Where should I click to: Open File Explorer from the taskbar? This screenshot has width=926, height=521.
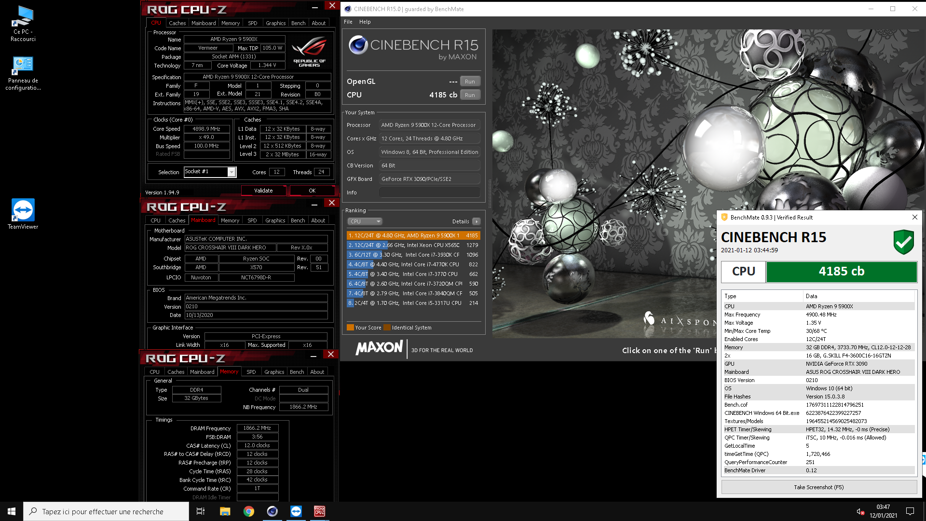(225, 511)
